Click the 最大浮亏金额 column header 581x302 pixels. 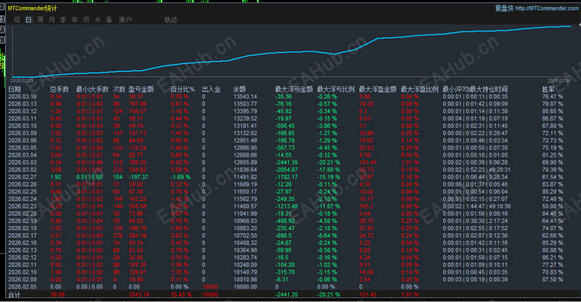294,89
